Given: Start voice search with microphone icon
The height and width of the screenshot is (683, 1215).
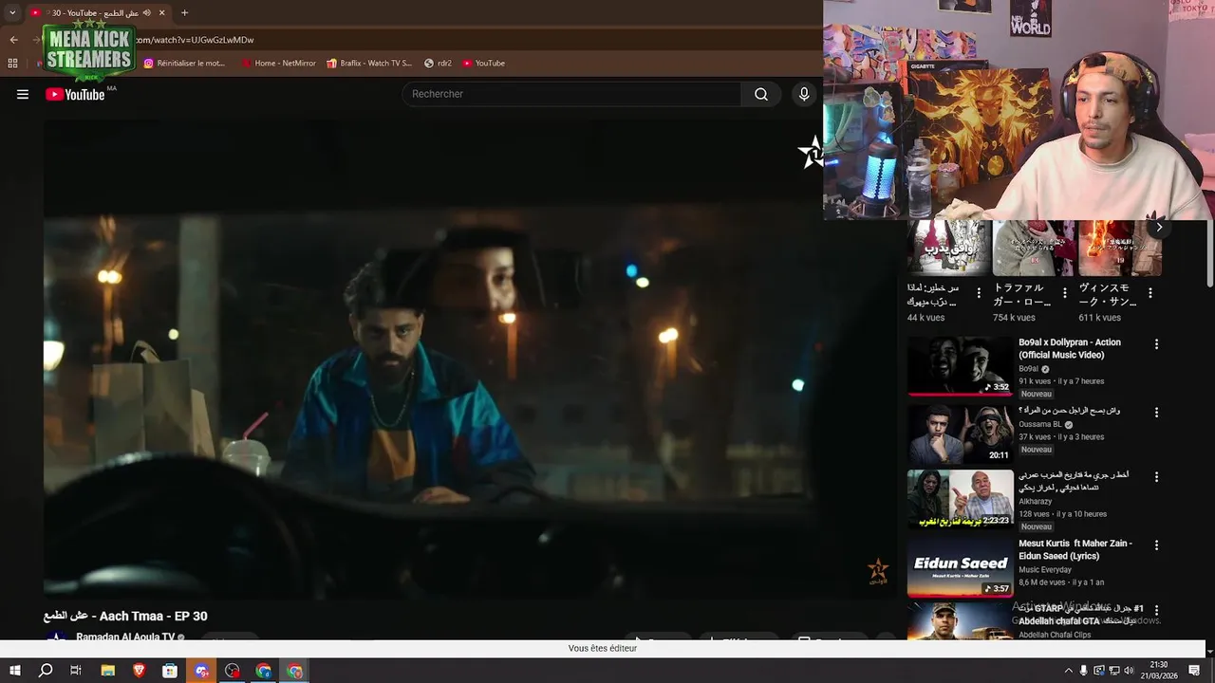Looking at the screenshot, I should pos(804,94).
